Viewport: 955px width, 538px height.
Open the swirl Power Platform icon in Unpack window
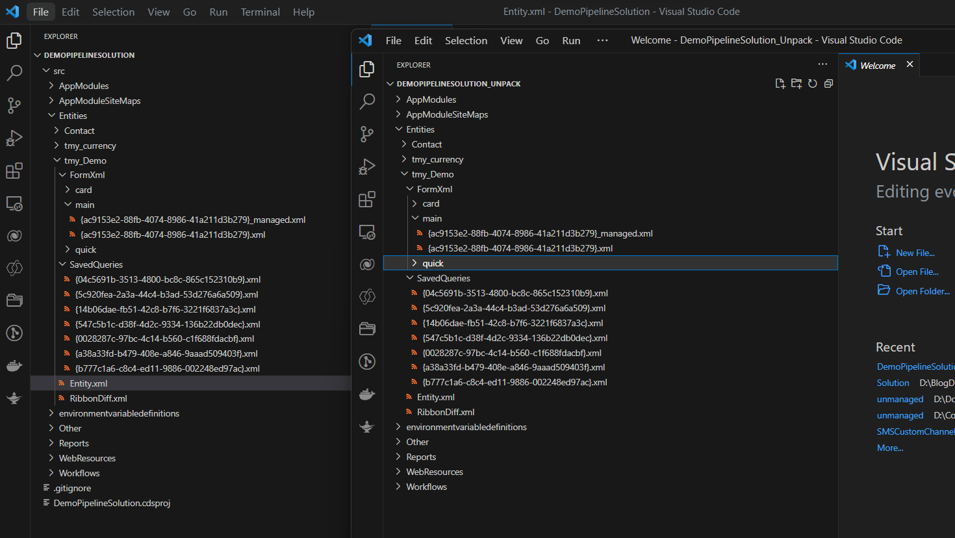tap(367, 264)
